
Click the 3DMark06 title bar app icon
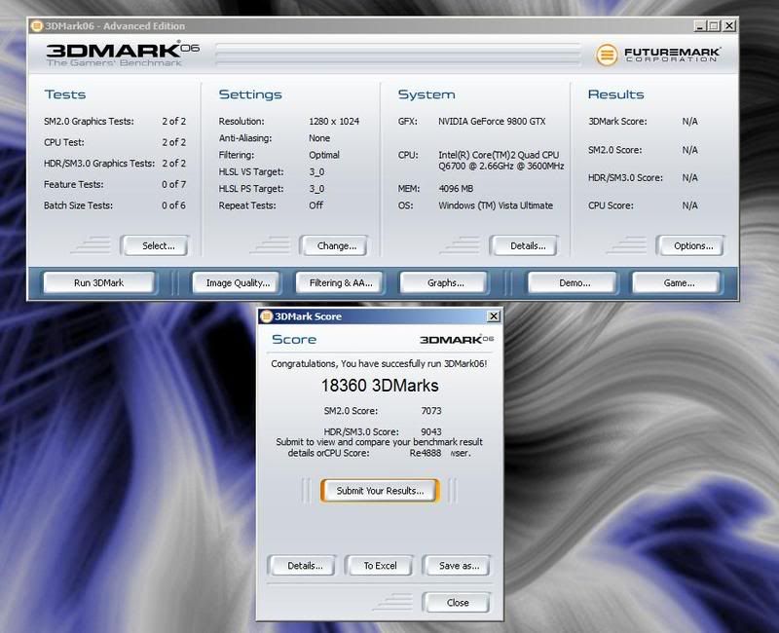point(36,26)
